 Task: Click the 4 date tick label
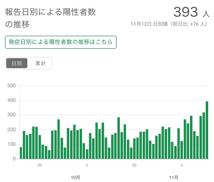tap(182, 165)
